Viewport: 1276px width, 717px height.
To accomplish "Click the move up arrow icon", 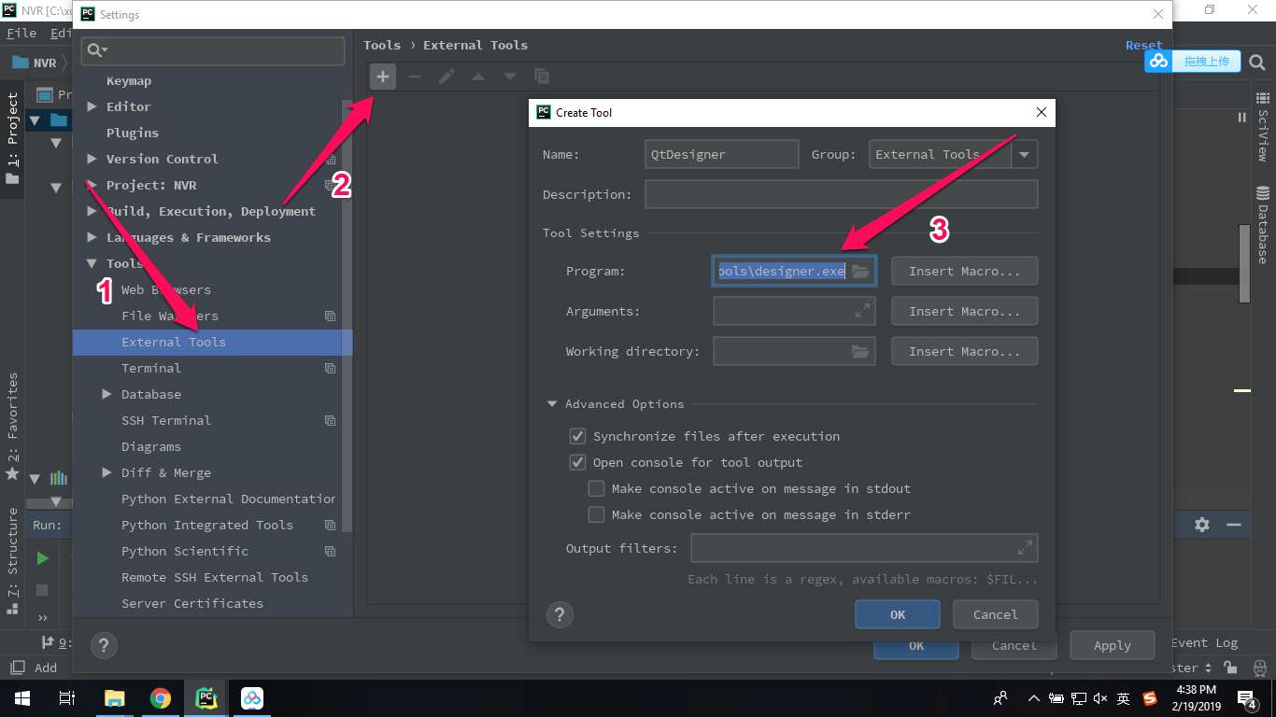I will [478, 77].
